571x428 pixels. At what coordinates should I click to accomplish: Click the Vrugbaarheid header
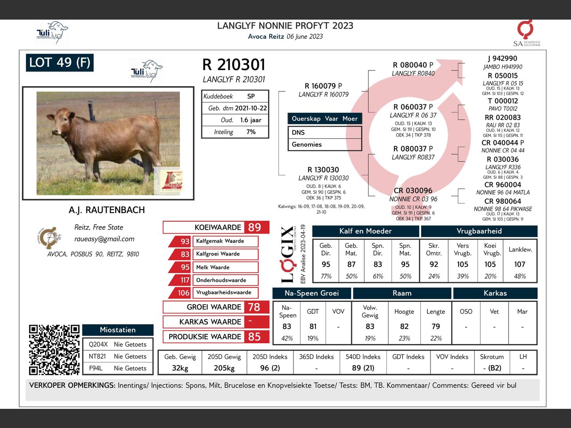click(x=479, y=231)
